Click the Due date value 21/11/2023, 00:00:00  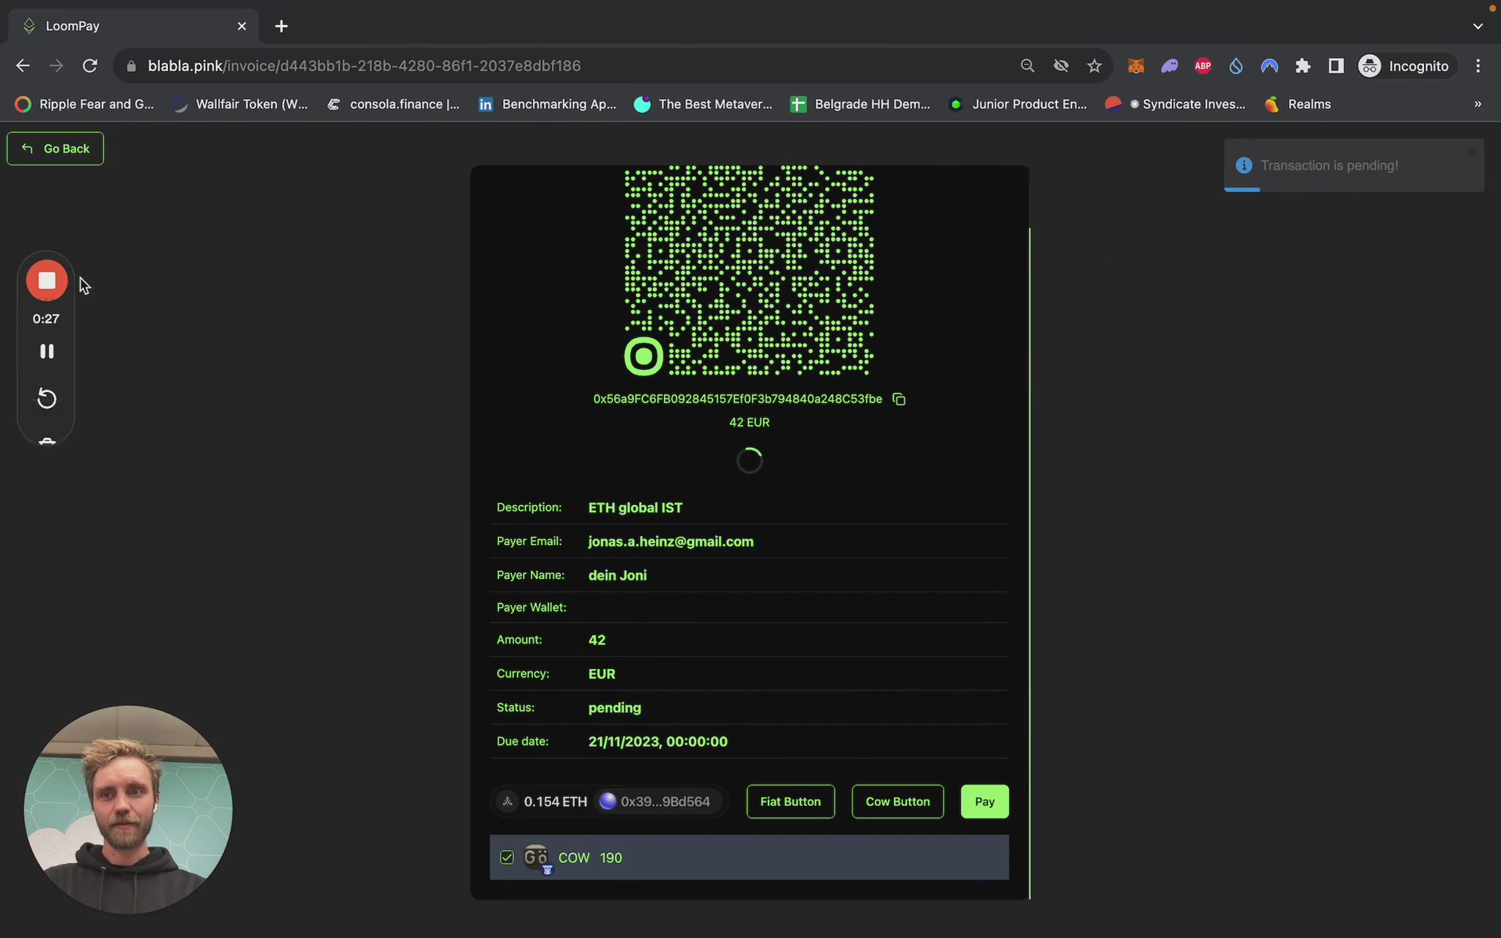click(658, 742)
